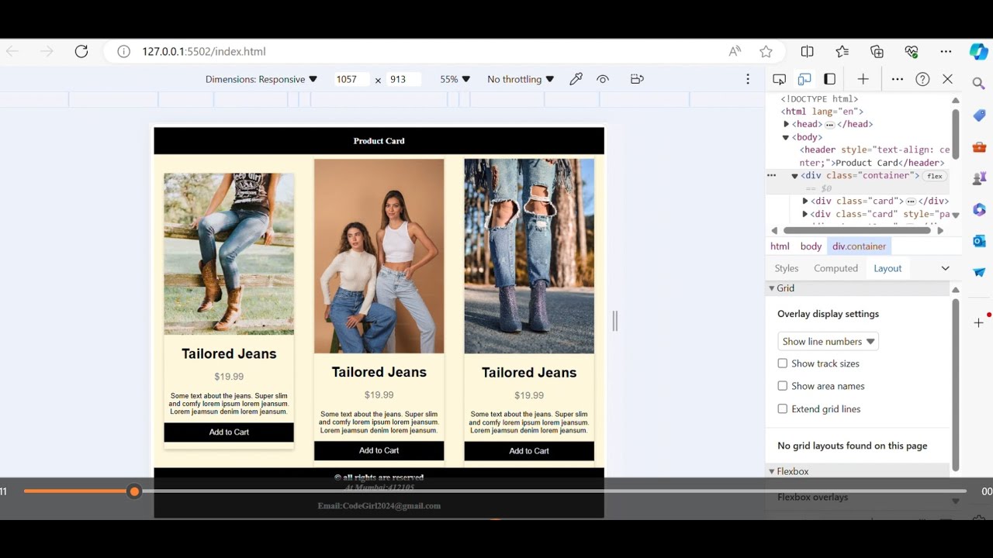This screenshot has height=558, width=993.
Task: Click the site information icon in address bar
Action: pyautogui.click(x=123, y=51)
